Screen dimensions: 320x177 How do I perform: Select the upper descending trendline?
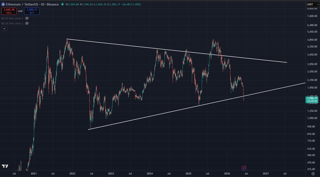coord(177,51)
